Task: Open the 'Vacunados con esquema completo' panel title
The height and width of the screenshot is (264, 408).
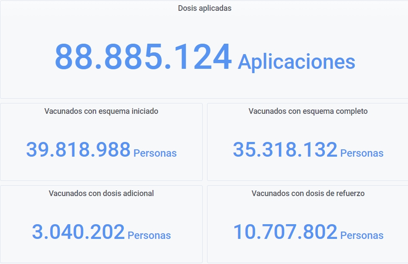Action: coord(308,111)
